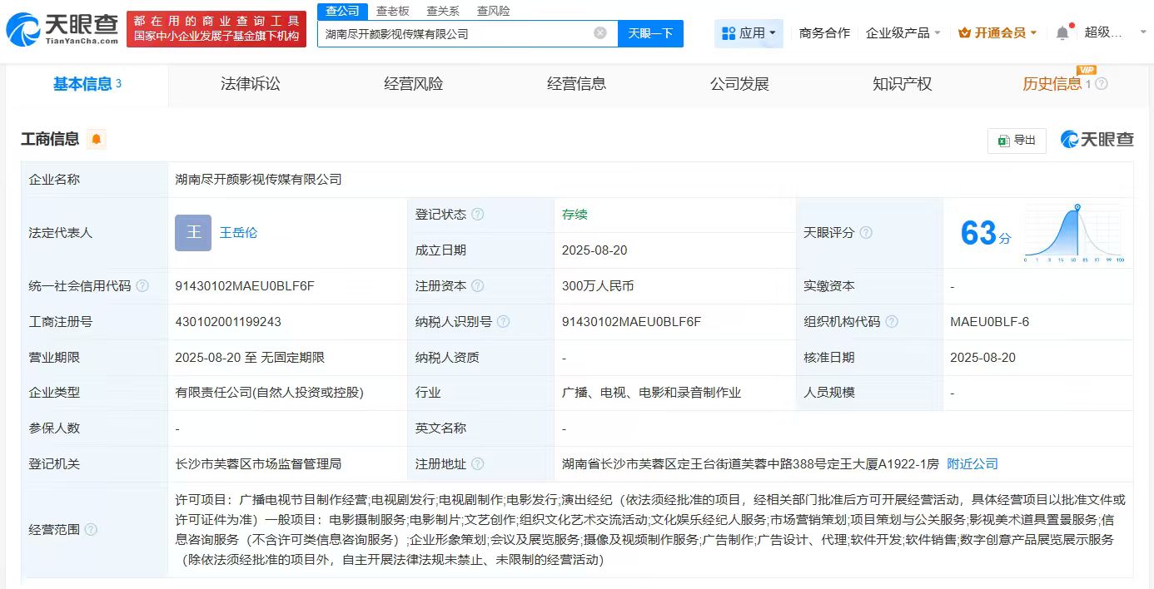Click help icon beside 历史信息 tab
This screenshot has width=1154, height=589.
pos(1102,84)
